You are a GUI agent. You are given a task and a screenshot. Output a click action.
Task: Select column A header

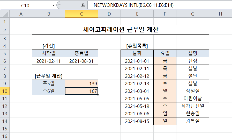[21, 14]
